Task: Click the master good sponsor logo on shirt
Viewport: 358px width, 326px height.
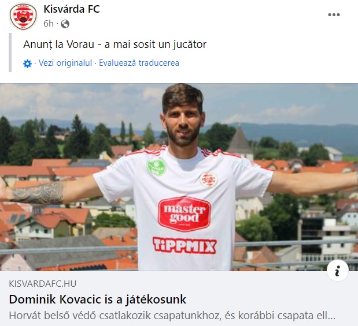Action: (184, 214)
